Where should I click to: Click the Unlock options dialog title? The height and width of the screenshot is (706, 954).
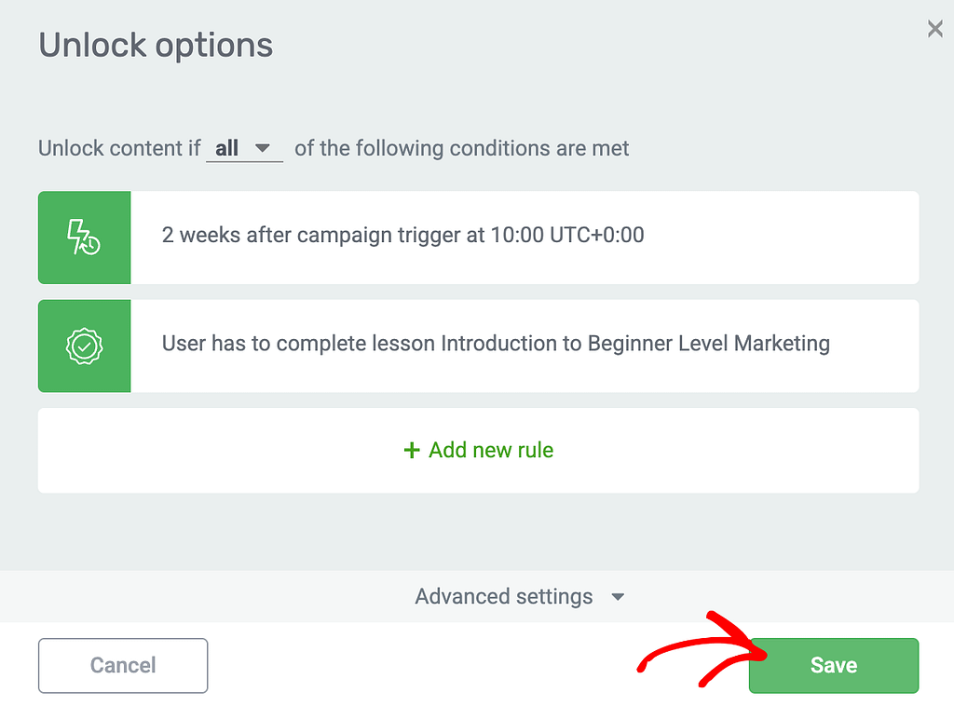(156, 46)
